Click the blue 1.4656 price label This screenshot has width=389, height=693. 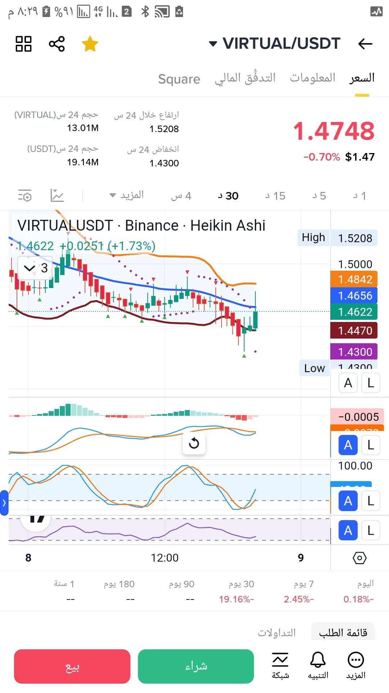[354, 296]
